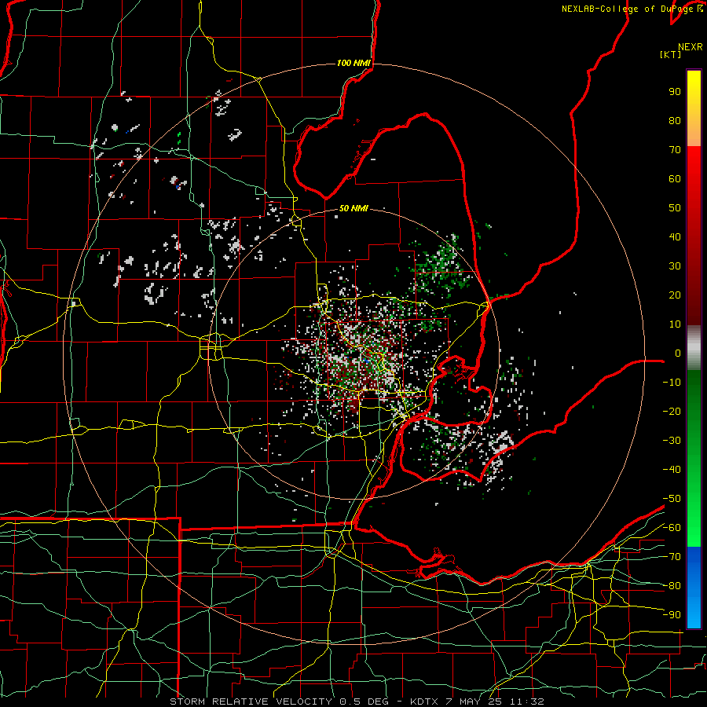Click the -20 value on the velocity scale
Viewport: 707px width, 707px height.
(672, 411)
